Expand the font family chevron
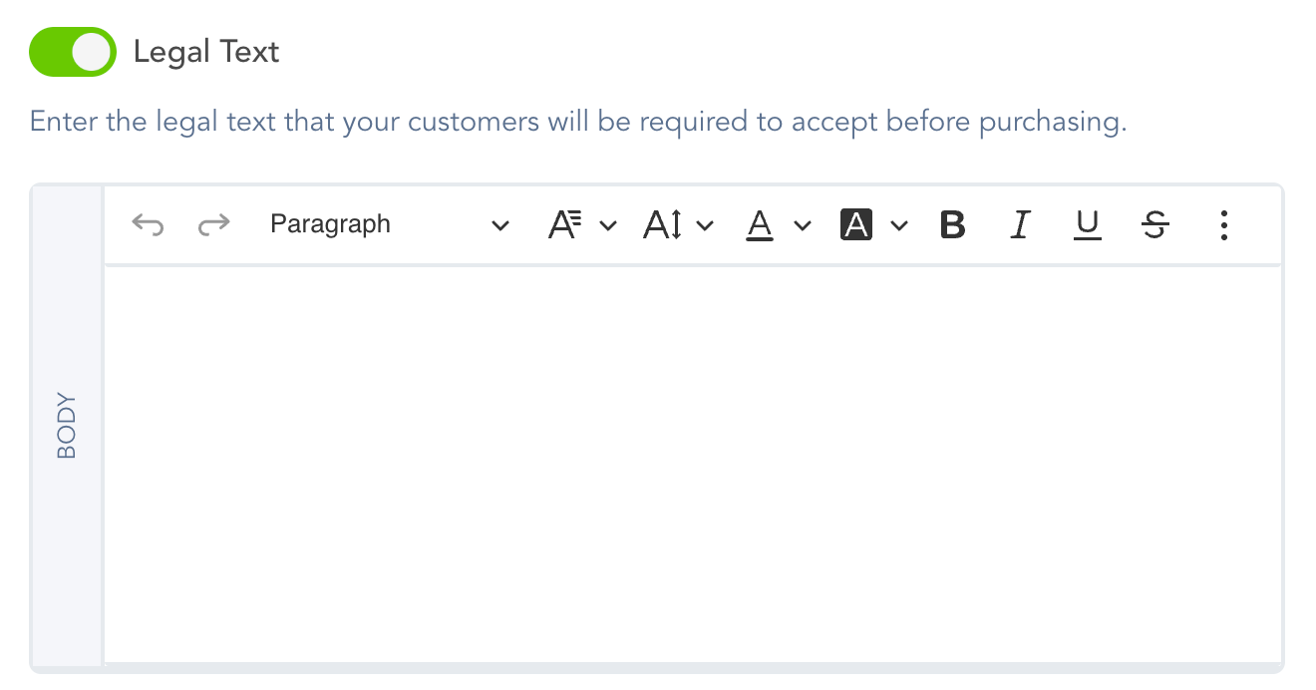This screenshot has height=690, width=1316. point(608,226)
